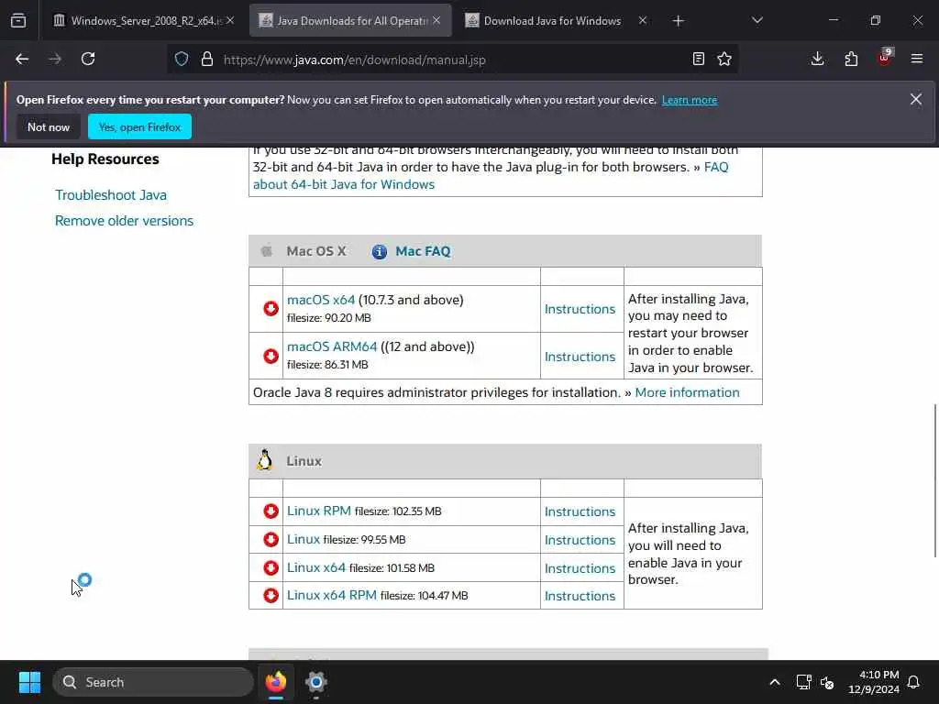
Task: Click the download icon beside Linux 99.55 MB
Action: pos(271,539)
